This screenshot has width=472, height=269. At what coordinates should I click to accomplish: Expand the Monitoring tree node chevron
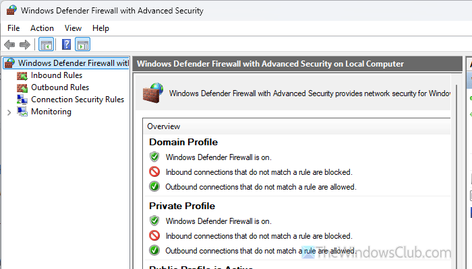coord(9,112)
